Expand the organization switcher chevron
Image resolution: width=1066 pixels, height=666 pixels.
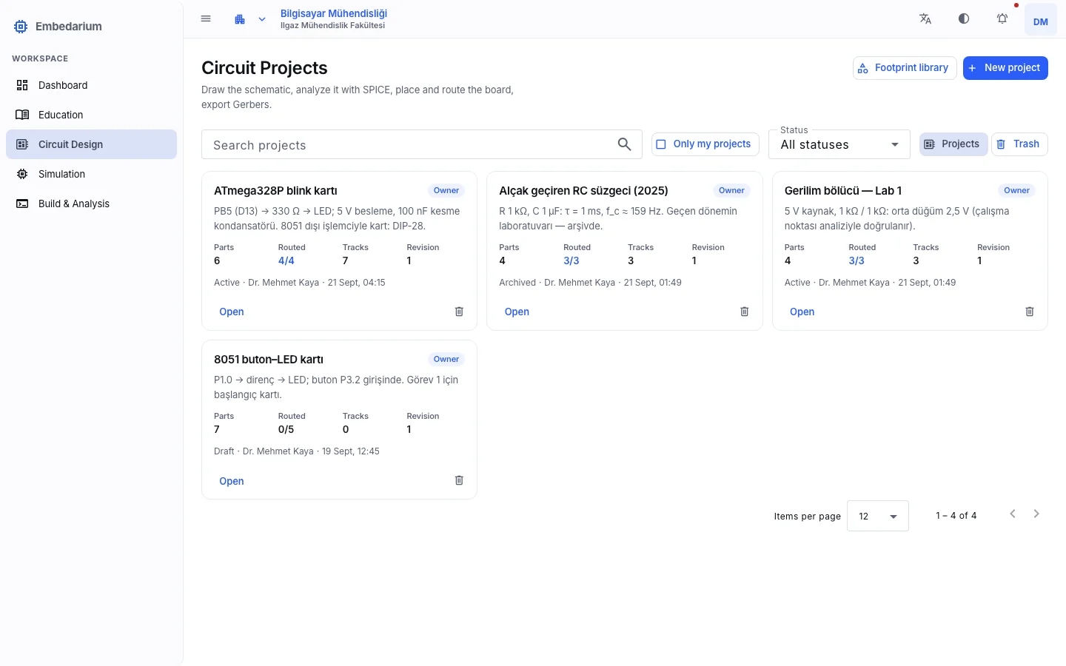pyautogui.click(x=262, y=19)
